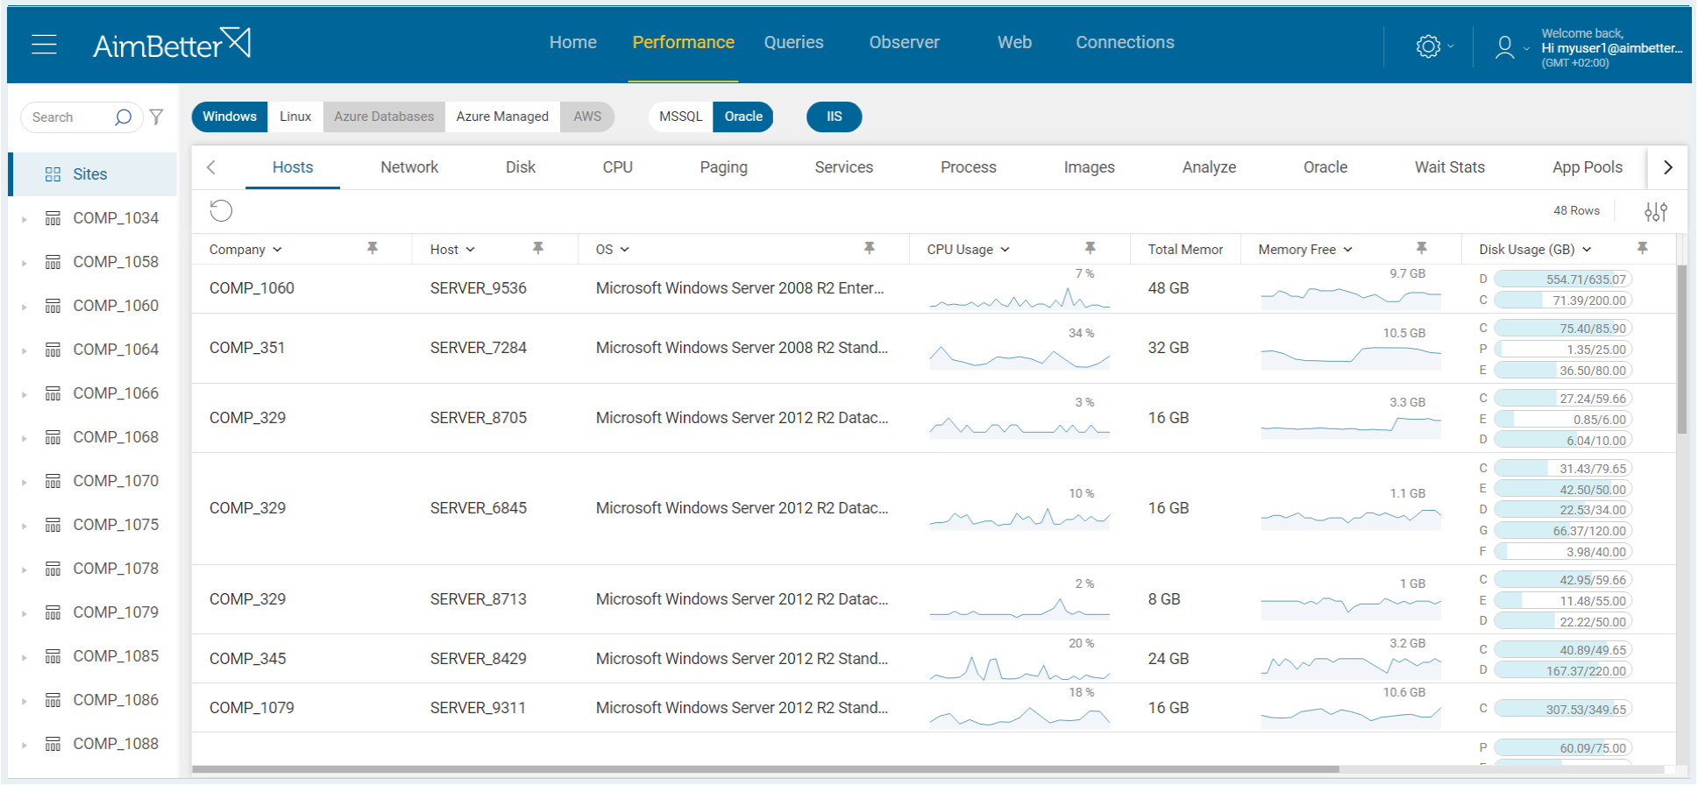Toggle the IIS filter pill
Image resolution: width=1698 pixels, height=785 pixels.
[834, 117]
